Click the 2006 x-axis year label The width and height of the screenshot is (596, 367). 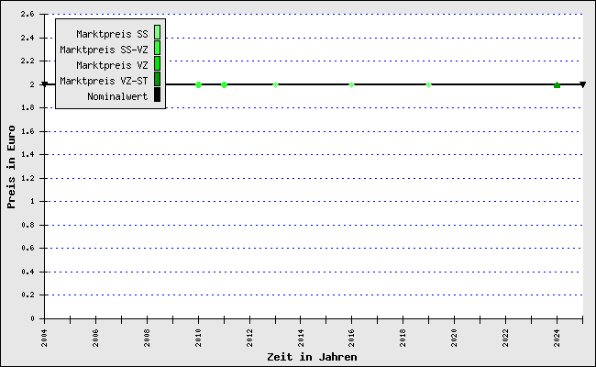[x=95, y=338]
